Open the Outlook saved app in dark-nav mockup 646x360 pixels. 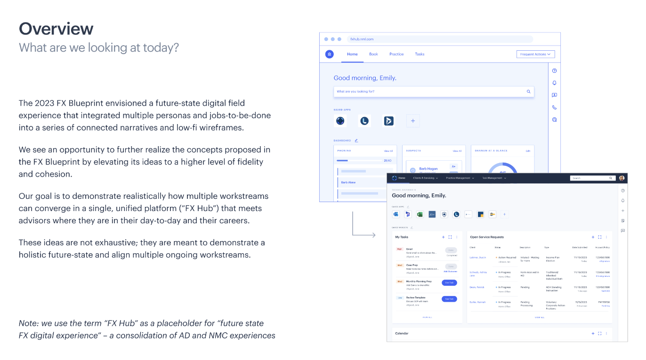(396, 214)
